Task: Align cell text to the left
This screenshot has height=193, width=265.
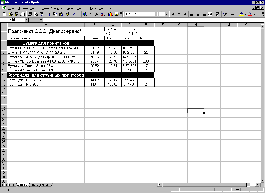Action: [x=192, y=14]
